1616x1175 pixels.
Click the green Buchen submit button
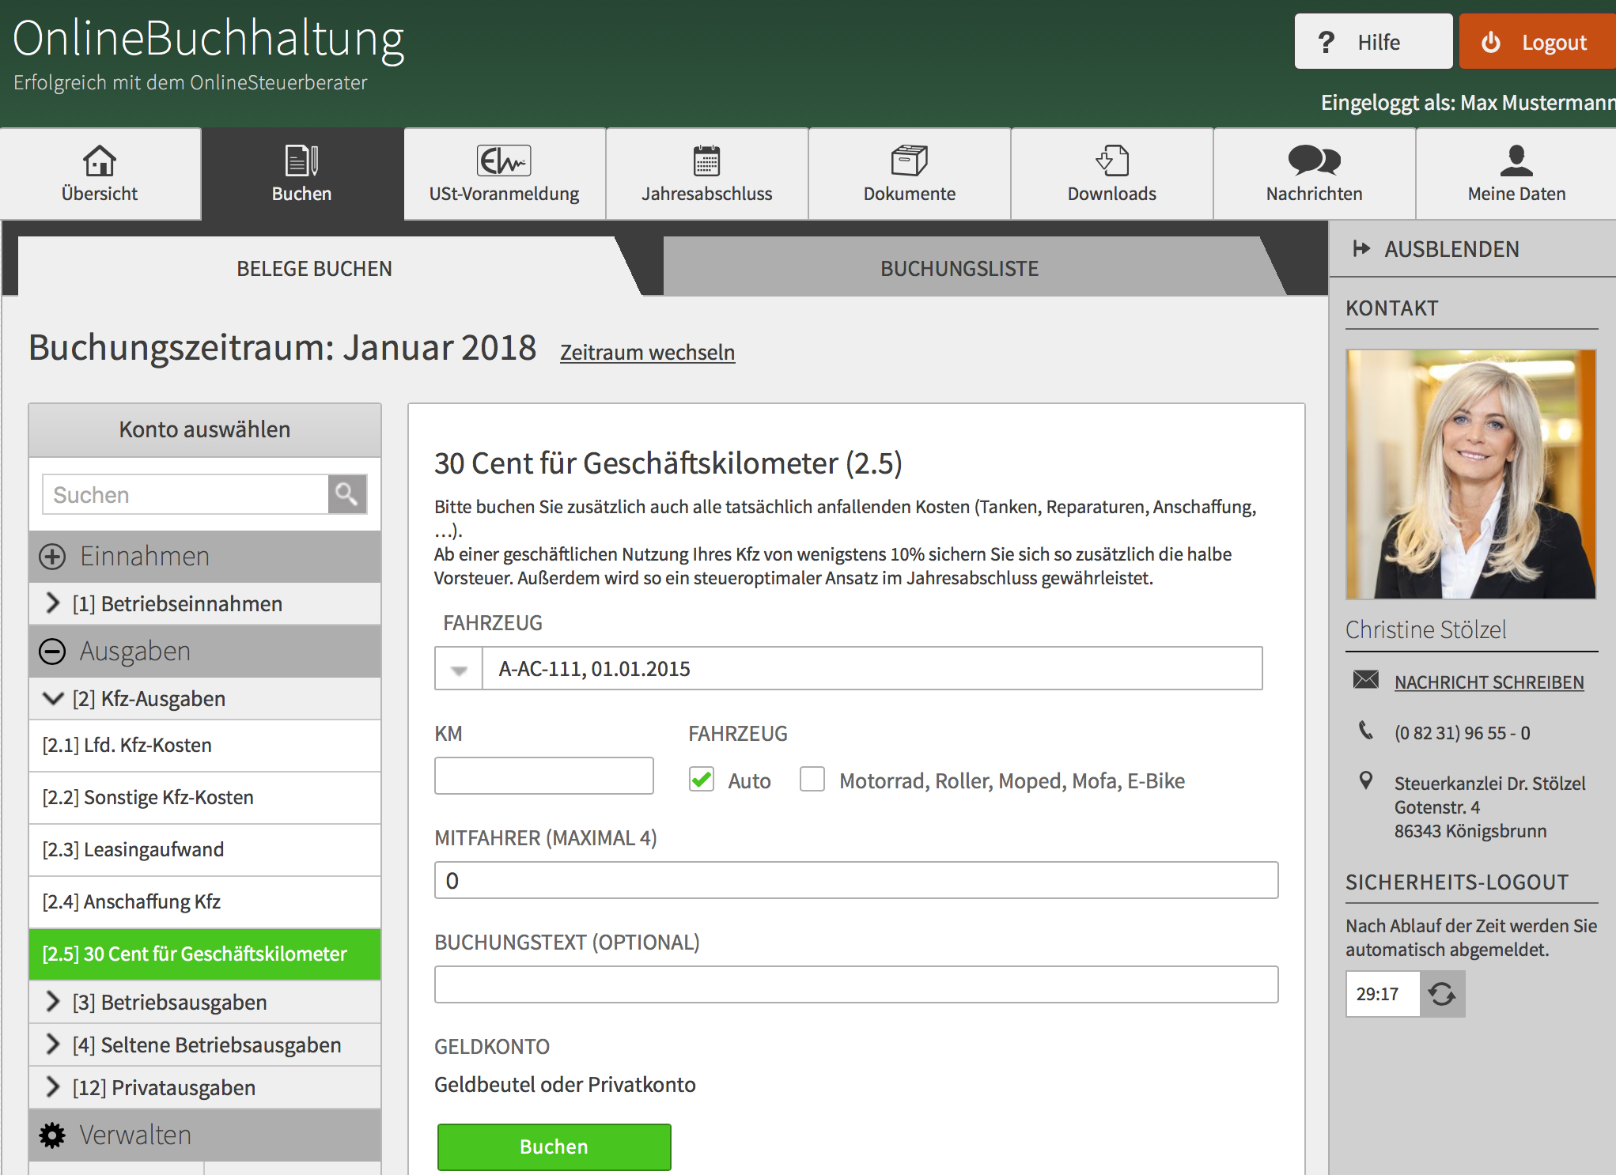tap(554, 1147)
